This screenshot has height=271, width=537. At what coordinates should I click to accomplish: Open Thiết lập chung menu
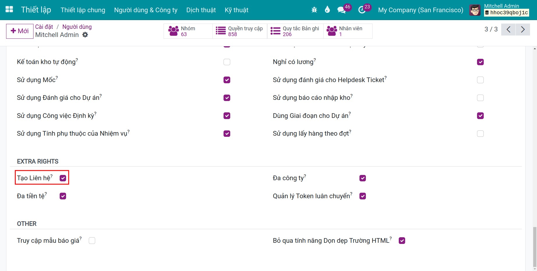83,10
